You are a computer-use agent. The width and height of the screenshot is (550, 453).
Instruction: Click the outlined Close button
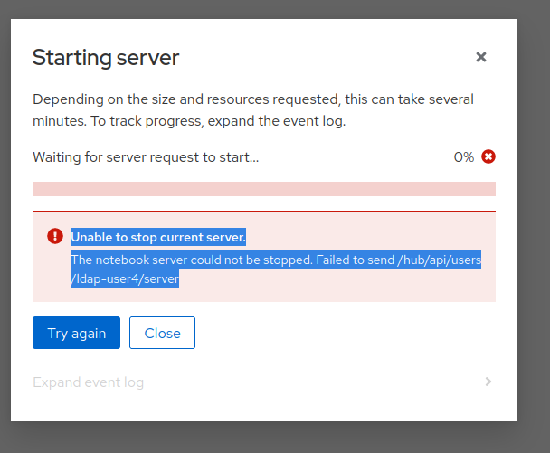click(162, 333)
